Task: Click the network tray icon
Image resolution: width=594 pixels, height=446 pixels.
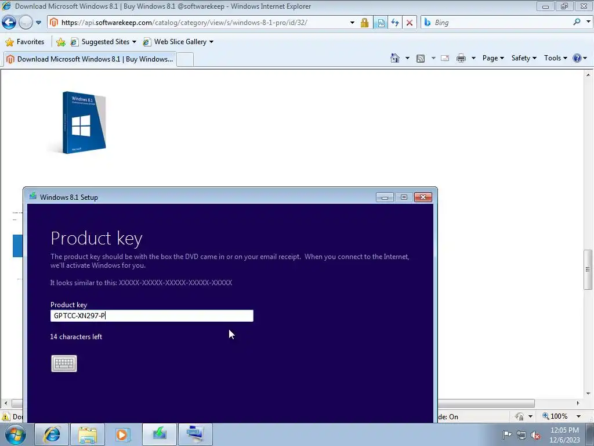Action: [x=521, y=435]
